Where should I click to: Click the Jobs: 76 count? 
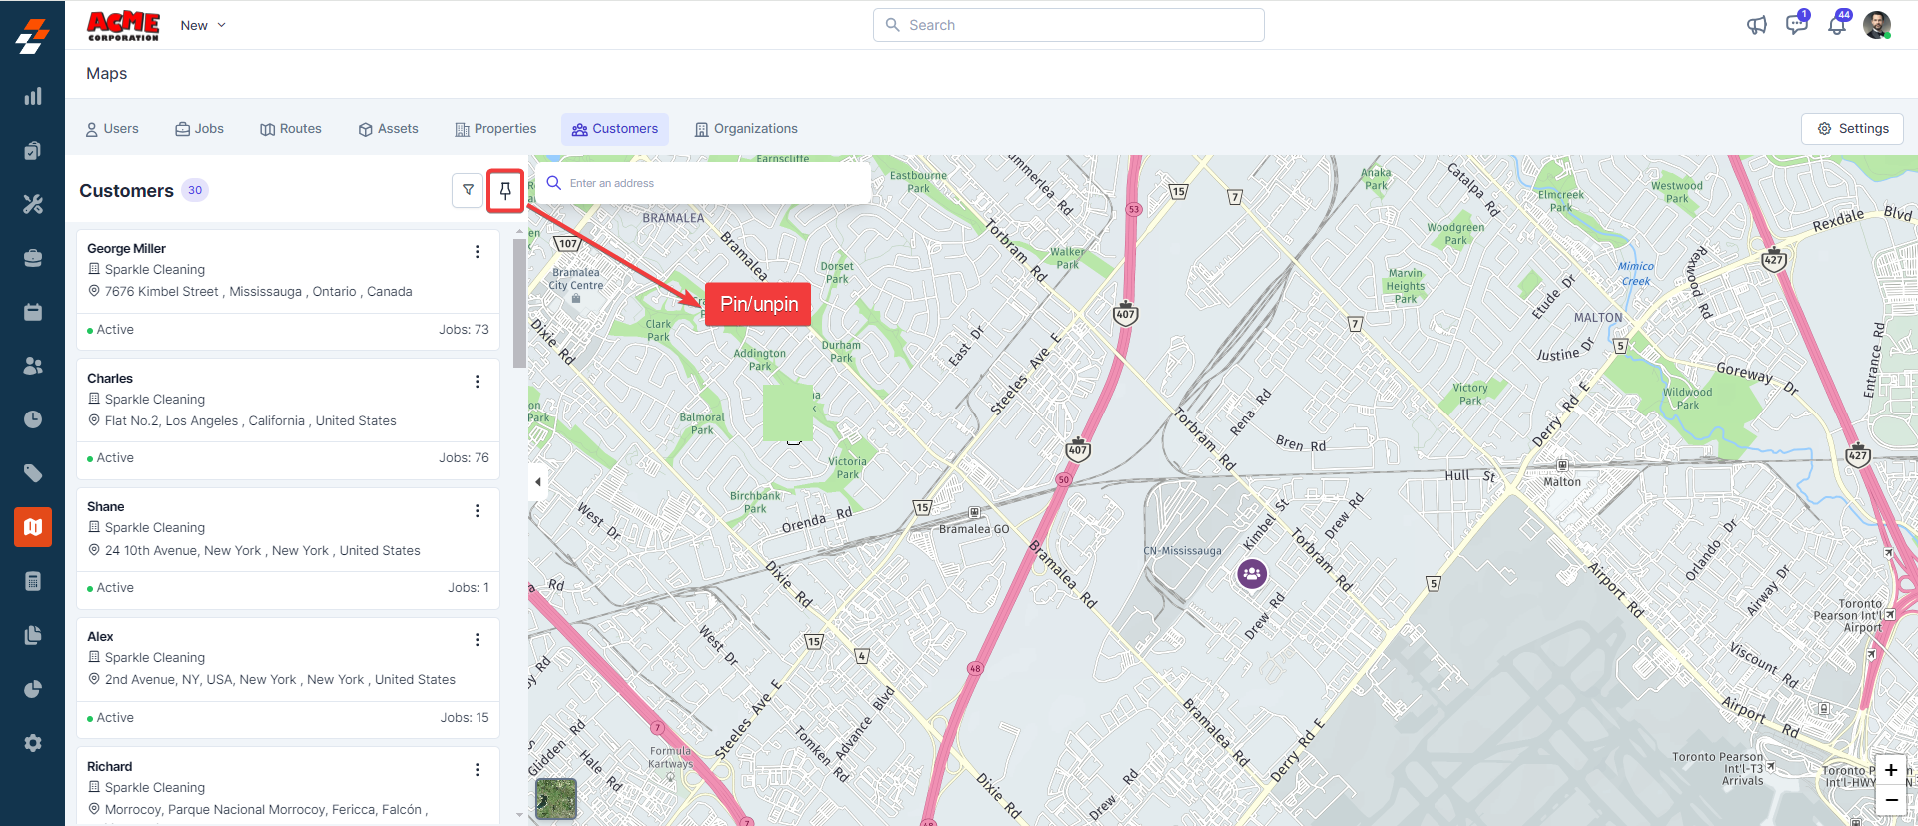point(464,458)
